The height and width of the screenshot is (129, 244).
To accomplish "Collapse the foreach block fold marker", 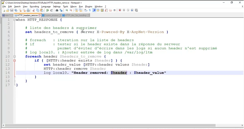I will coord(14,56).
